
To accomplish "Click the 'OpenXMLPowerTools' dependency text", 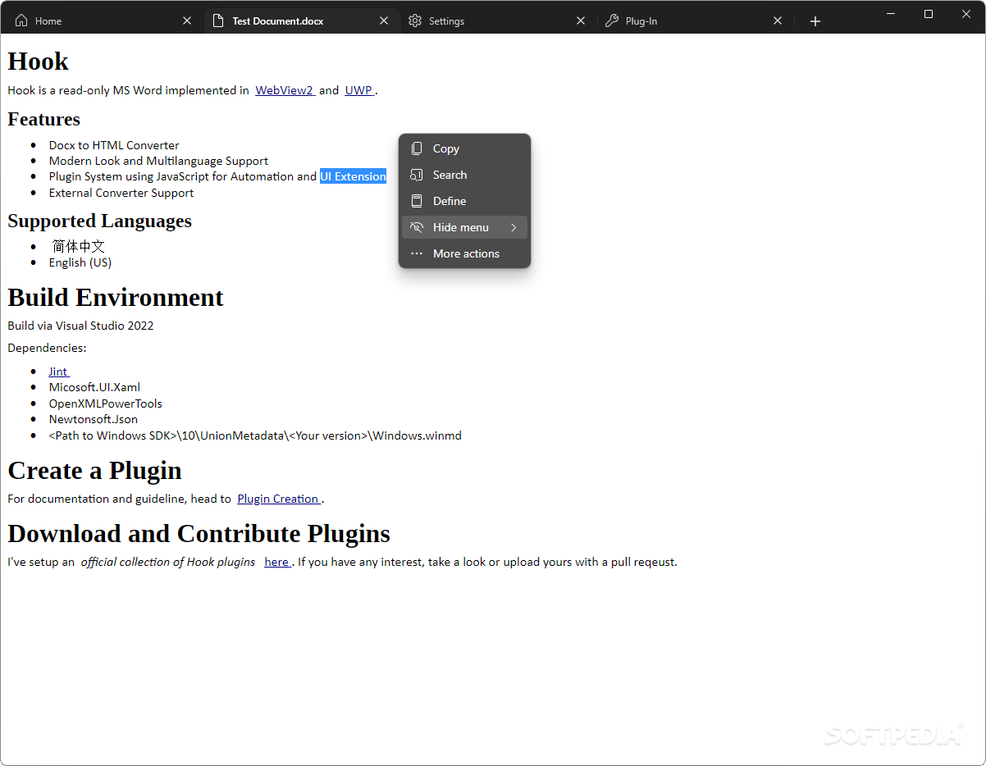I will 106,404.
